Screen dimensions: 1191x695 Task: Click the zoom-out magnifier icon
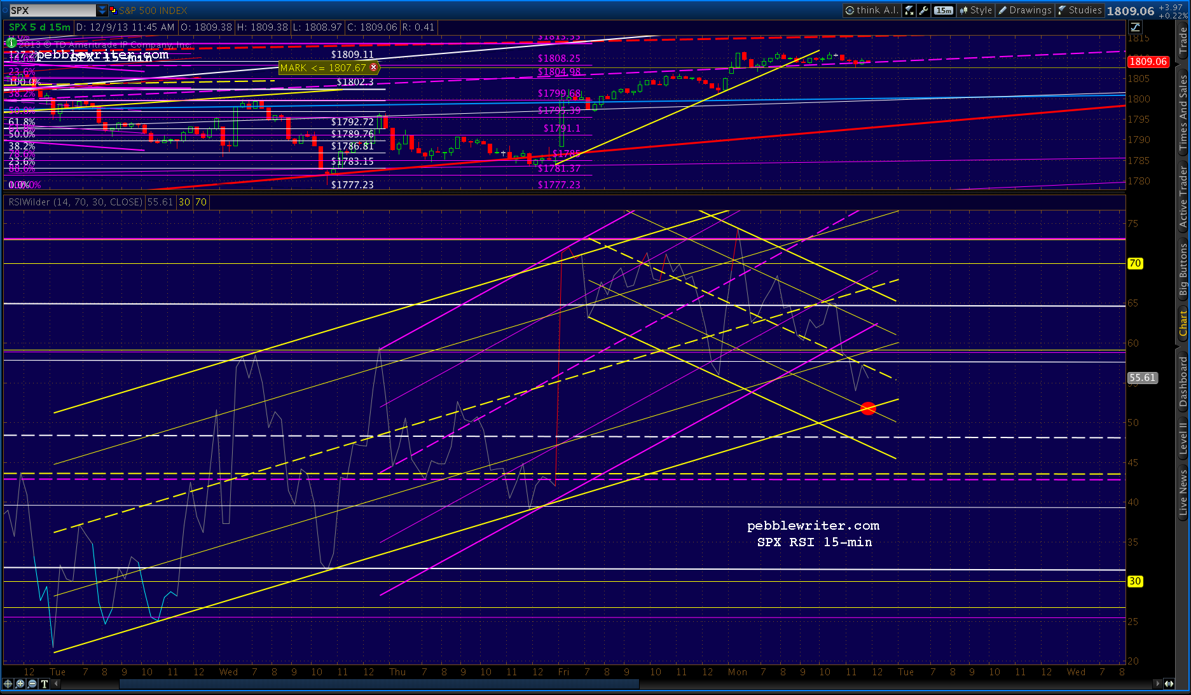(x=32, y=685)
